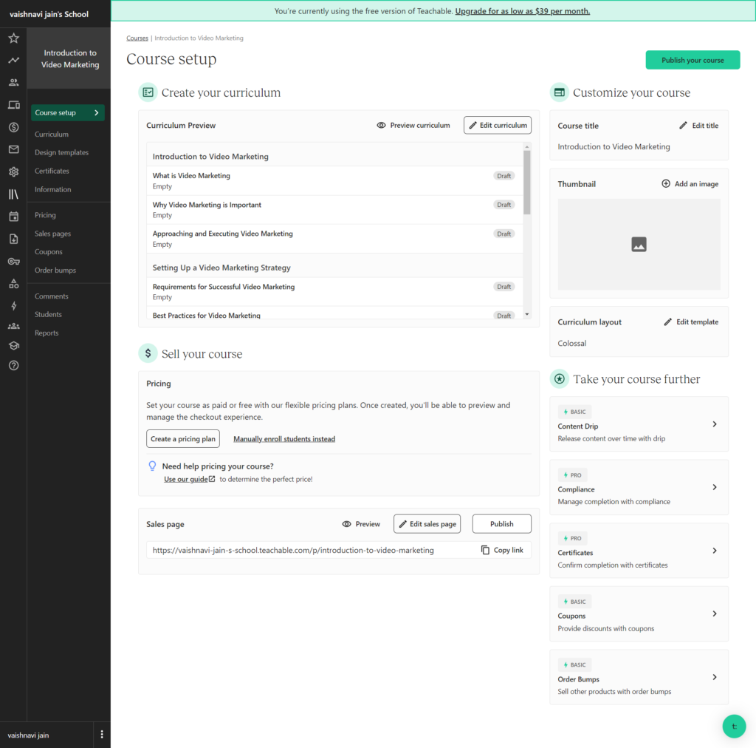The width and height of the screenshot is (756, 748).
Task: Click the envelope emails icon
Action: pyautogui.click(x=13, y=149)
